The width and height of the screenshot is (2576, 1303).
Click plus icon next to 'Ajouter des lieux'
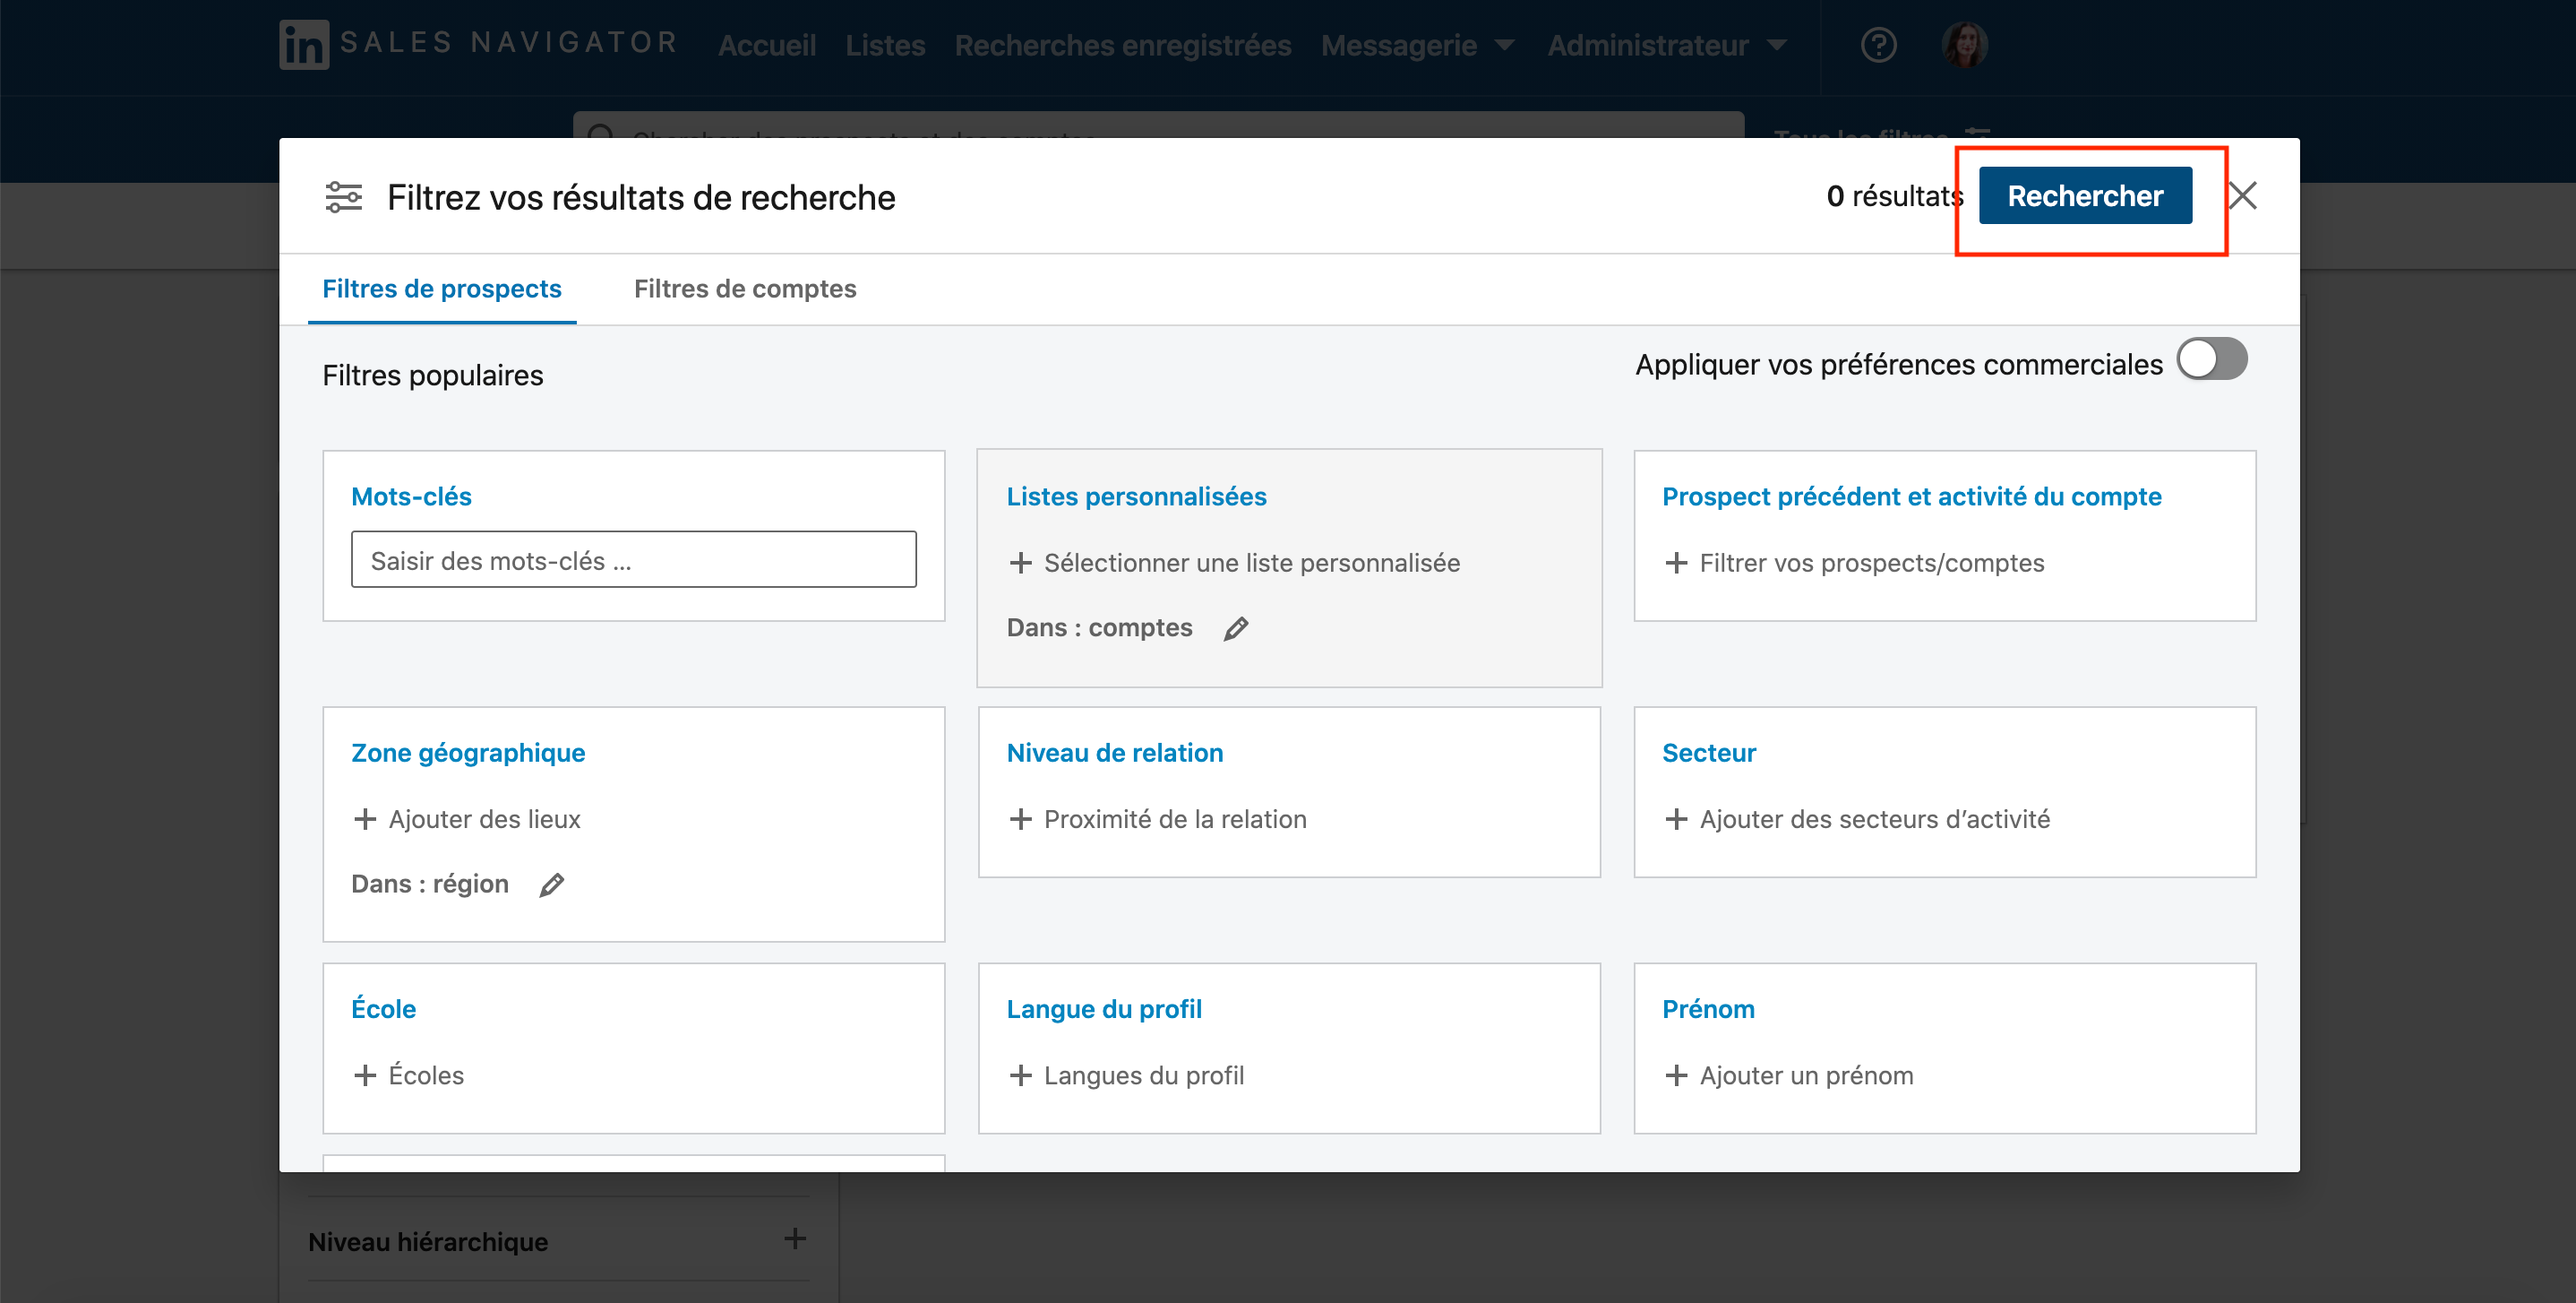[365, 820]
